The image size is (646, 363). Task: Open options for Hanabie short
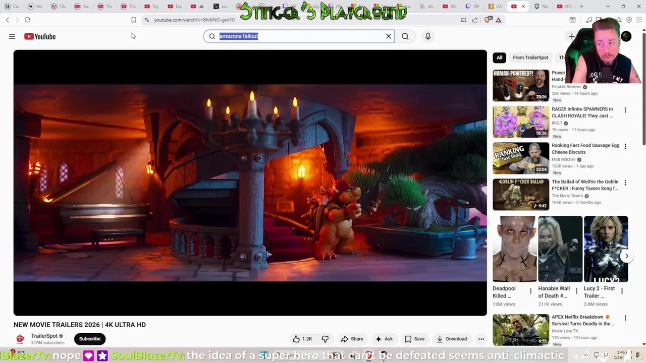pos(576,291)
